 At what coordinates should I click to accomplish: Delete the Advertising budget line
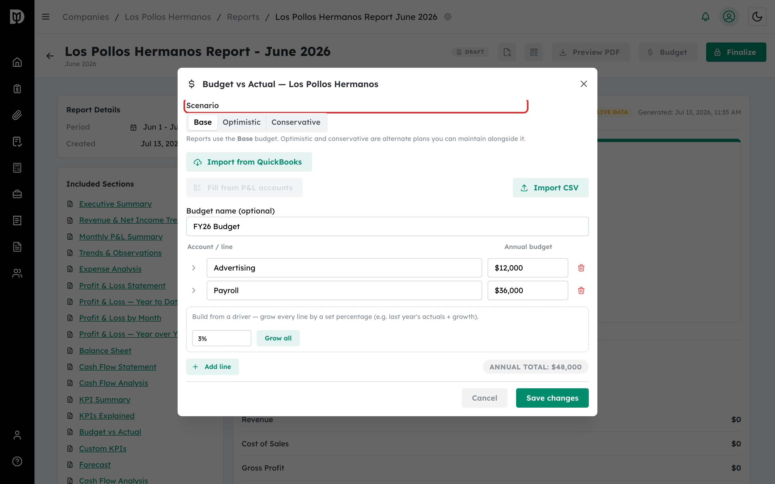(x=581, y=268)
